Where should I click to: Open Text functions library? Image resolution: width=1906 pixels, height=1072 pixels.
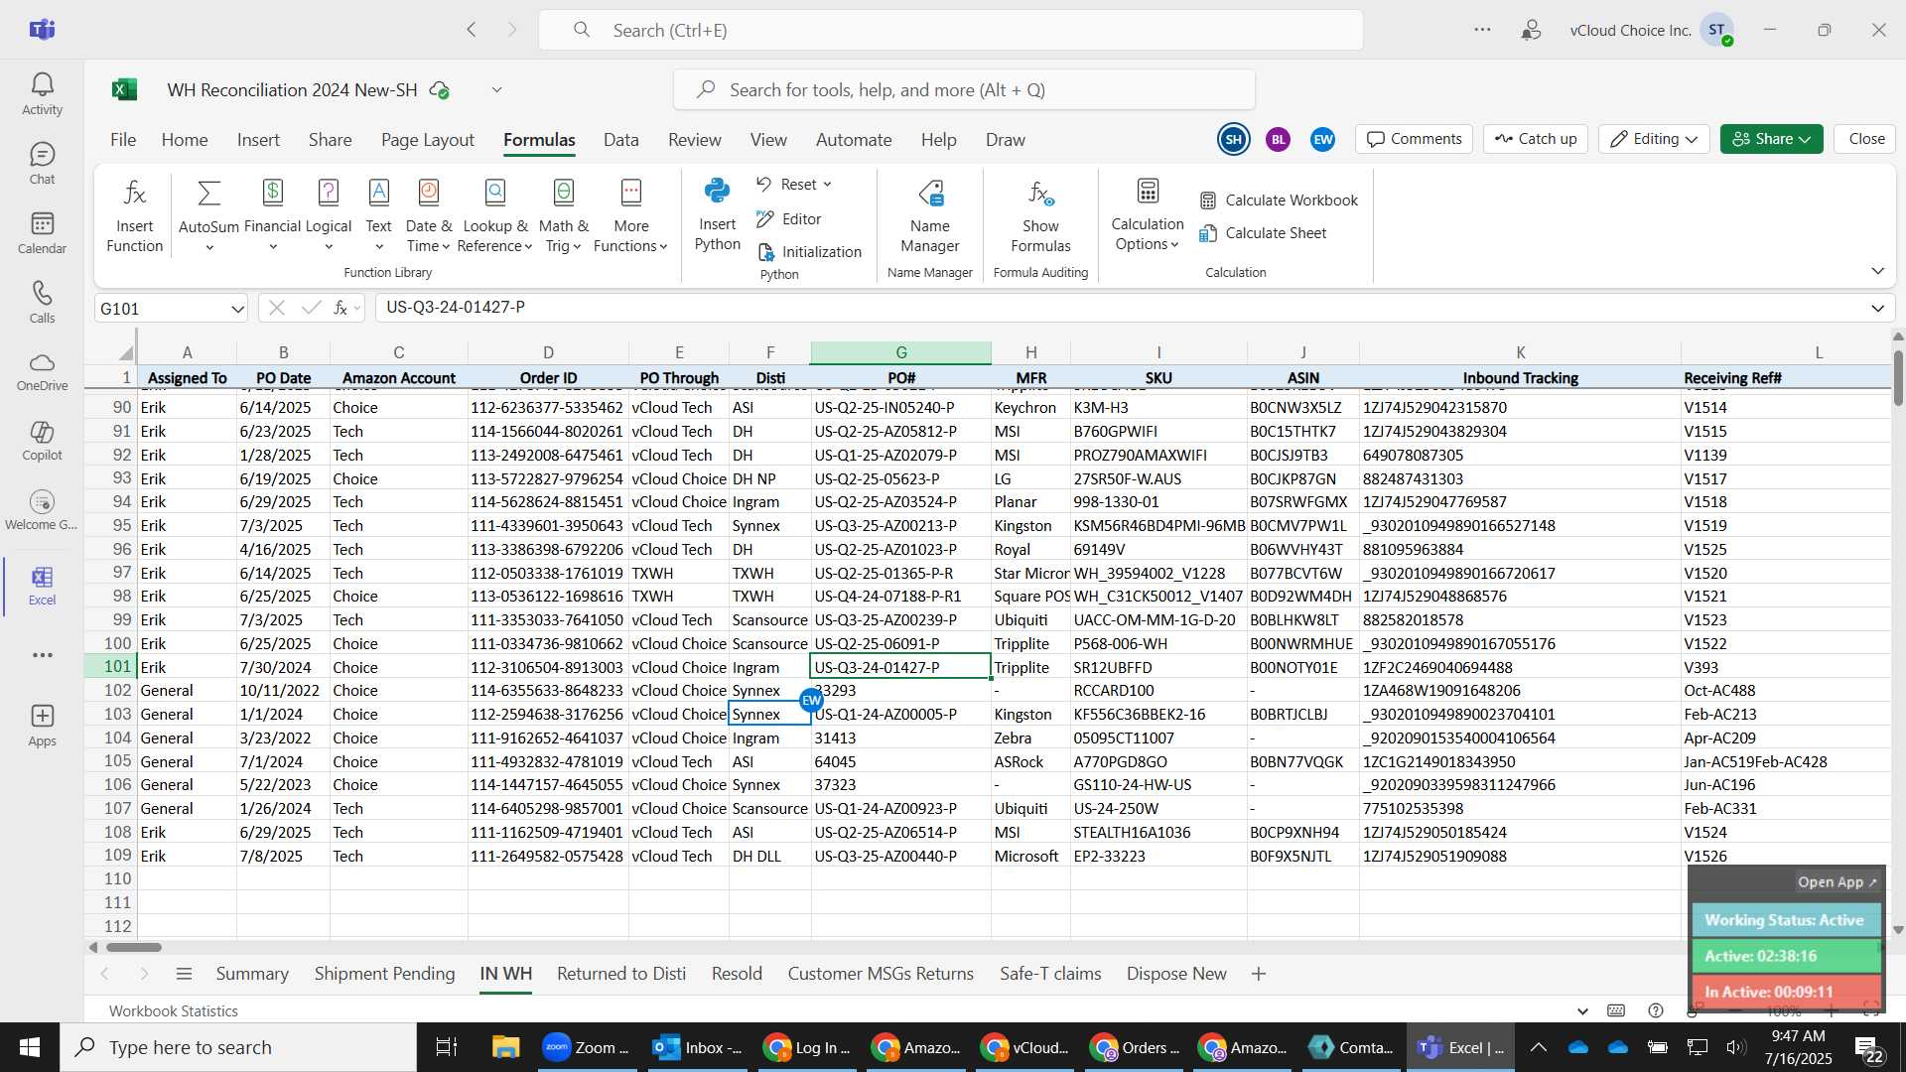coord(378,216)
